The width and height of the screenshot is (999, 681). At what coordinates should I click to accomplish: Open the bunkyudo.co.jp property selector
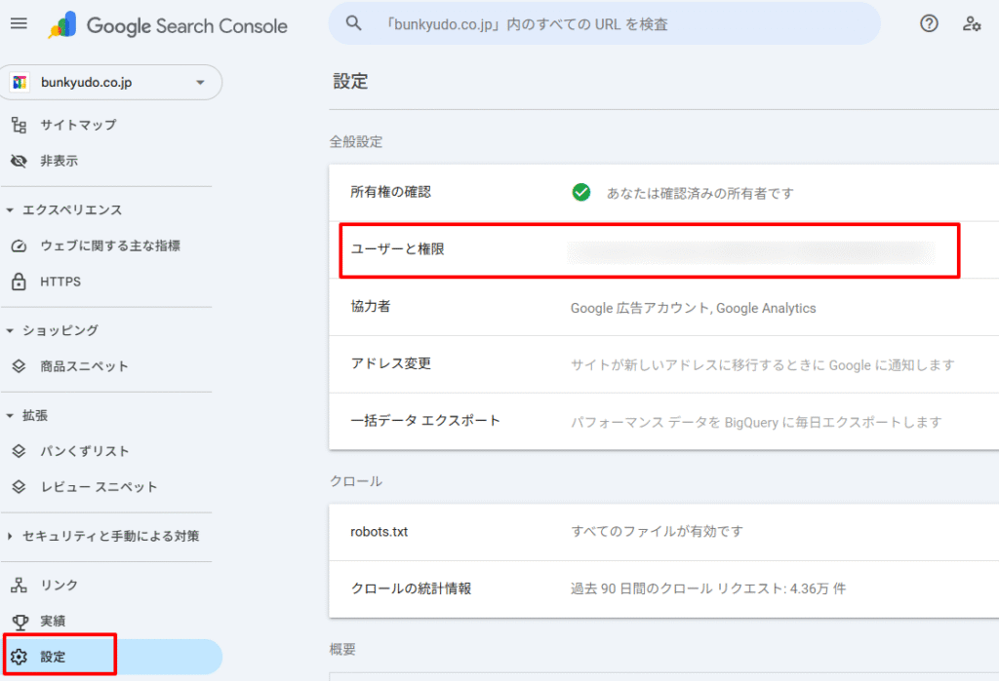[x=110, y=82]
